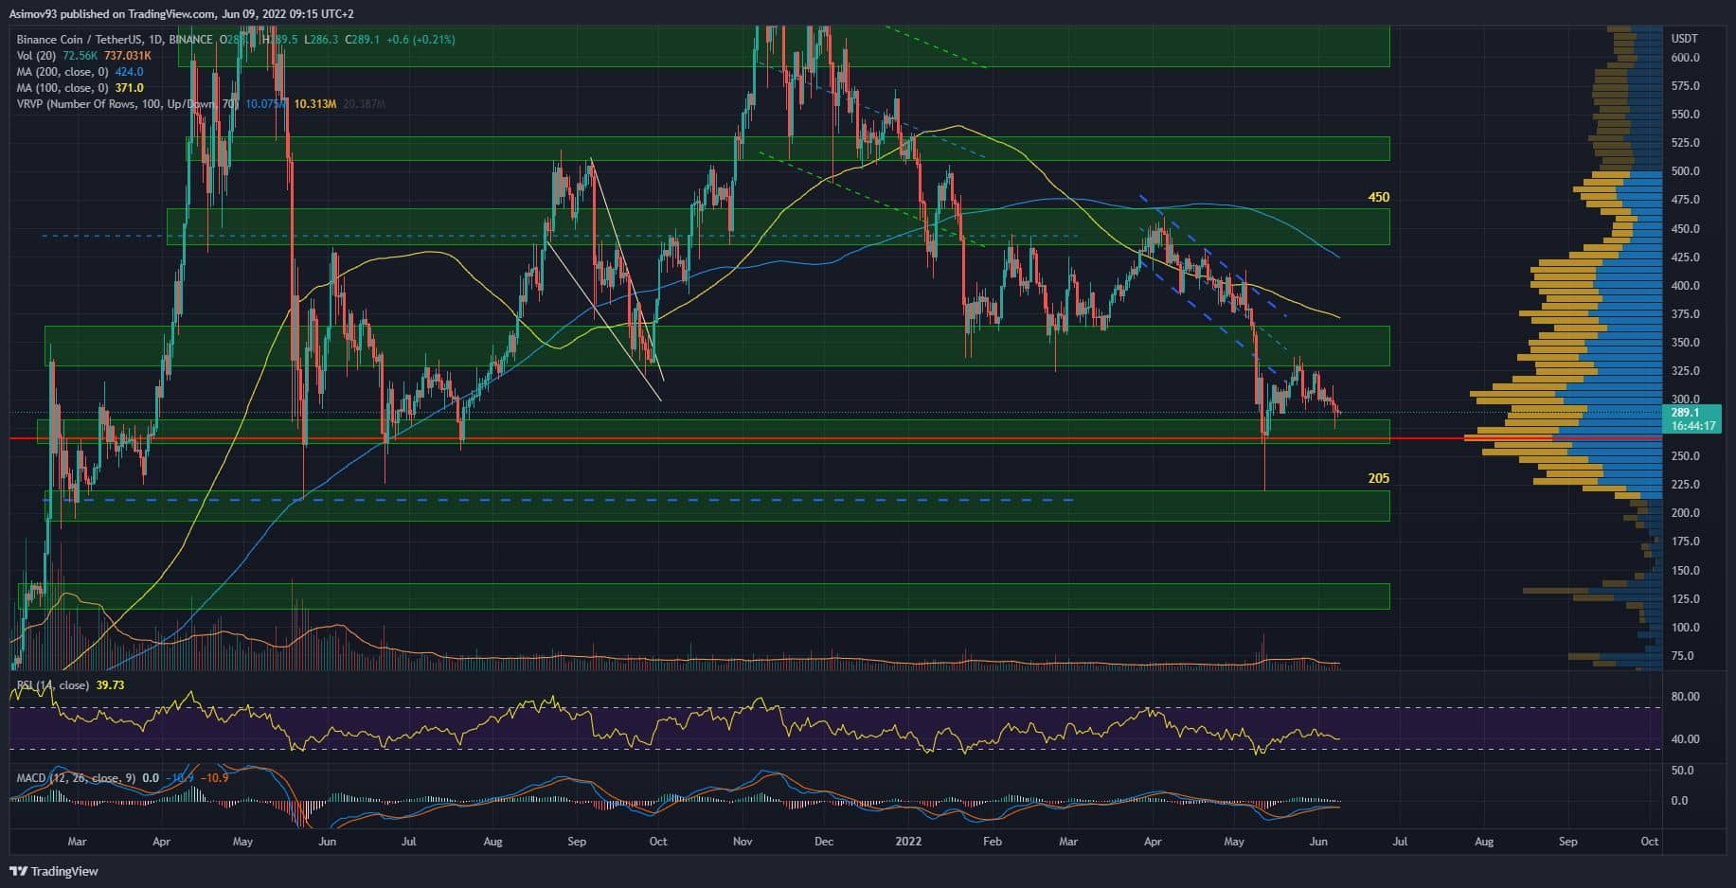Click the VRVP value 10.313M

coord(315,104)
